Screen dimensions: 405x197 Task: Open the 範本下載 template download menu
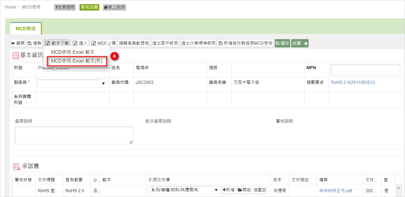(x=57, y=43)
